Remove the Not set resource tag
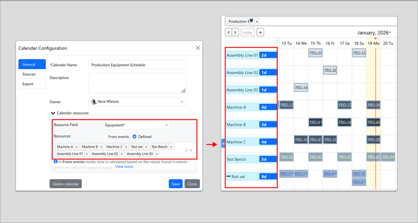The height and width of the screenshot is (223, 418). [x=146, y=147]
